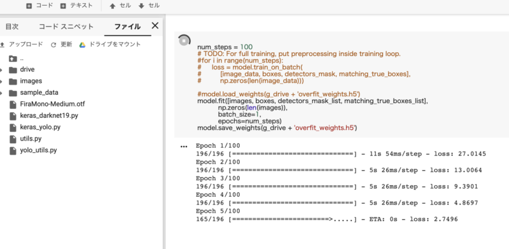Expand the drive folder arrow
The height and width of the screenshot is (249, 509).
tap(1, 70)
